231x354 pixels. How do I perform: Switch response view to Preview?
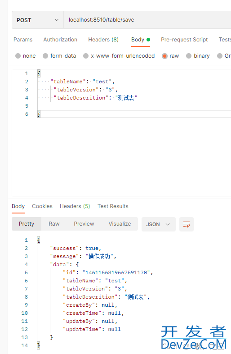pos(84,224)
